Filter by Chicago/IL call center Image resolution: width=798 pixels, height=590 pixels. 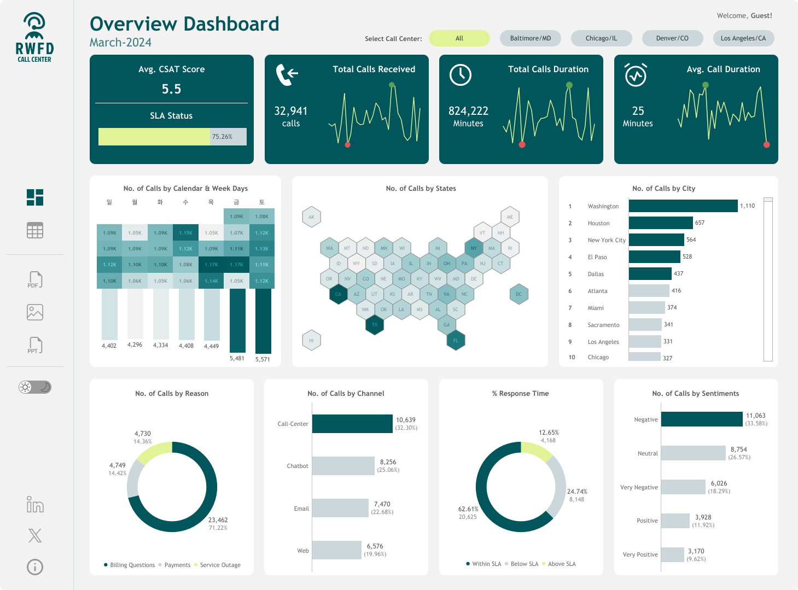click(602, 38)
